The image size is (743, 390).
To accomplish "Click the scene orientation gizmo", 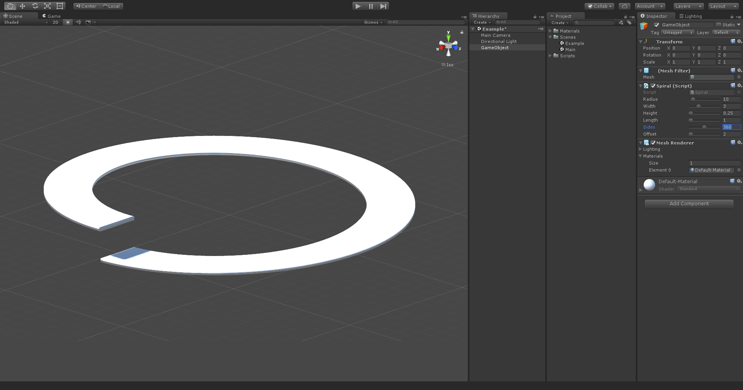I will 449,46.
